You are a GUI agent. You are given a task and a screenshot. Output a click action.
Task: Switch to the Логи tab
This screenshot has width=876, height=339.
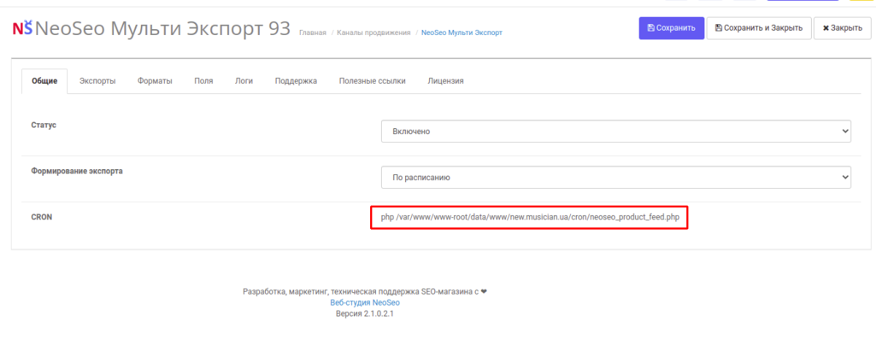pyautogui.click(x=244, y=81)
